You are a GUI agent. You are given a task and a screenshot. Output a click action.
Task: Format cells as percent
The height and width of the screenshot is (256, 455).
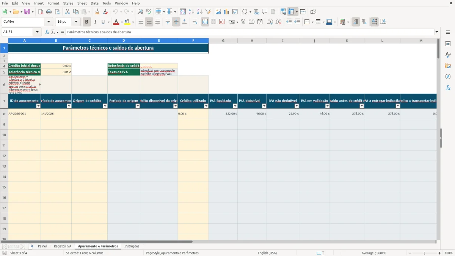(243, 22)
